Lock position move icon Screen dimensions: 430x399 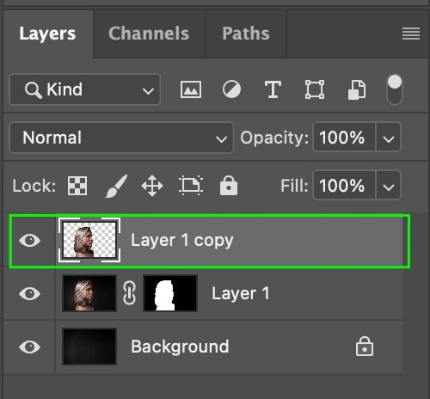[x=152, y=186]
